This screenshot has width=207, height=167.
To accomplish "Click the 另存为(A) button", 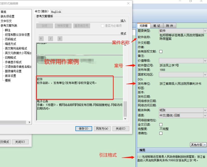I will pyautogui.click(x=102, y=128).
